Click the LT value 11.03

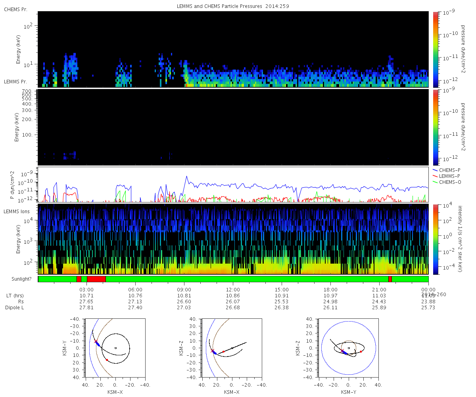[380, 296]
